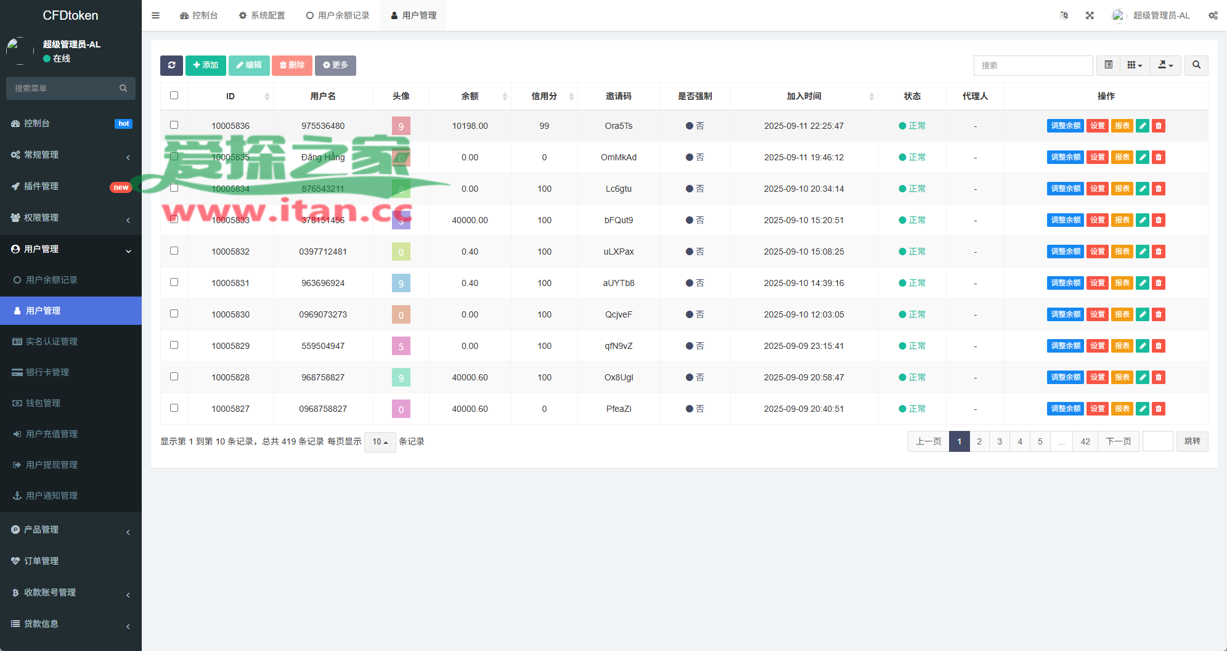This screenshot has width=1227, height=651.
Task: Click the refresh icon button in toolbar
Action: coord(171,65)
